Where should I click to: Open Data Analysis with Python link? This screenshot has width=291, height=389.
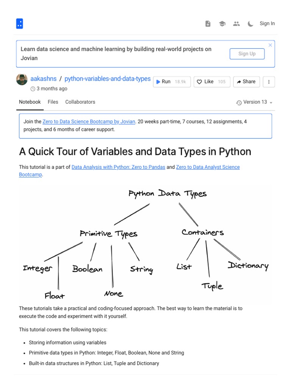point(118,167)
